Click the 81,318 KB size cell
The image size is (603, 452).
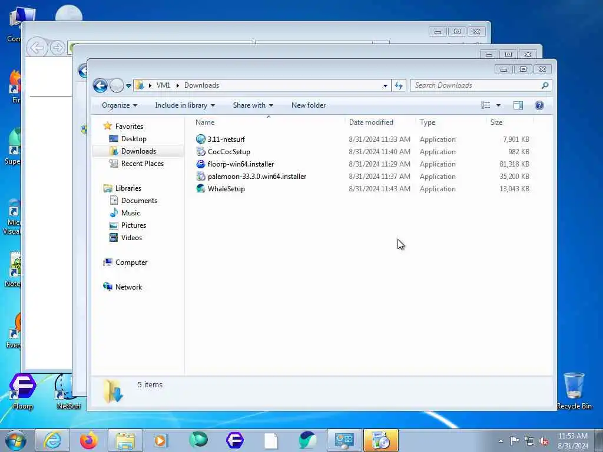coord(514,164)
